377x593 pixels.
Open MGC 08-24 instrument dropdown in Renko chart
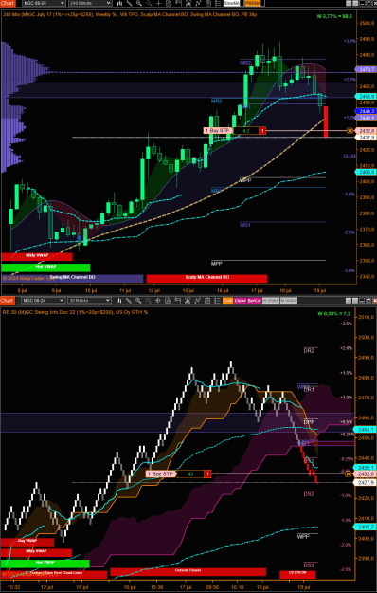coord(43,301)
